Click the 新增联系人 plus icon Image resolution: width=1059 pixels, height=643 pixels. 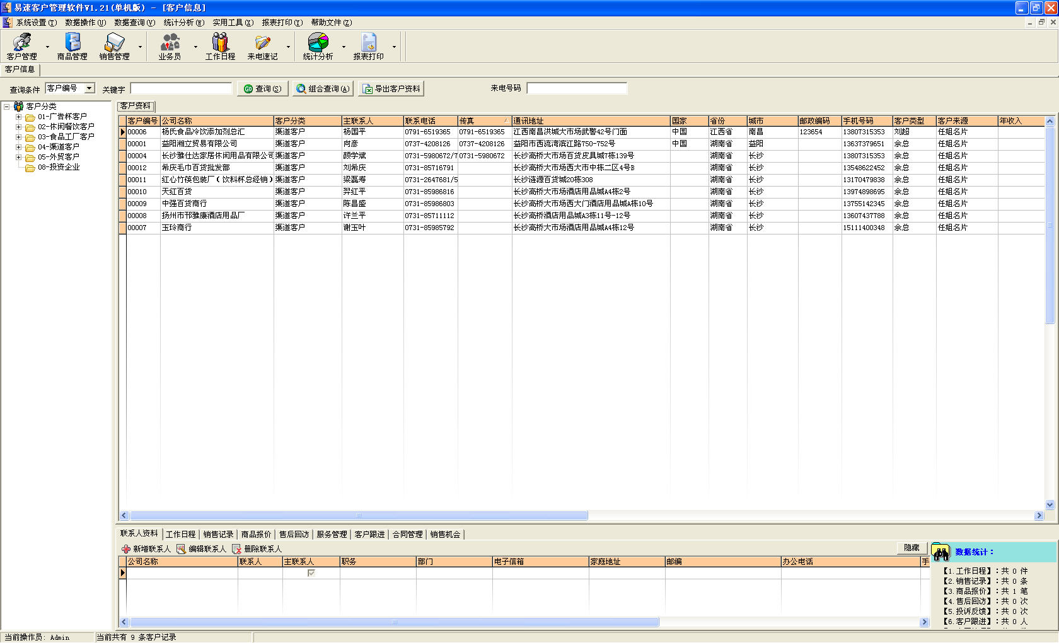(126, 549)
